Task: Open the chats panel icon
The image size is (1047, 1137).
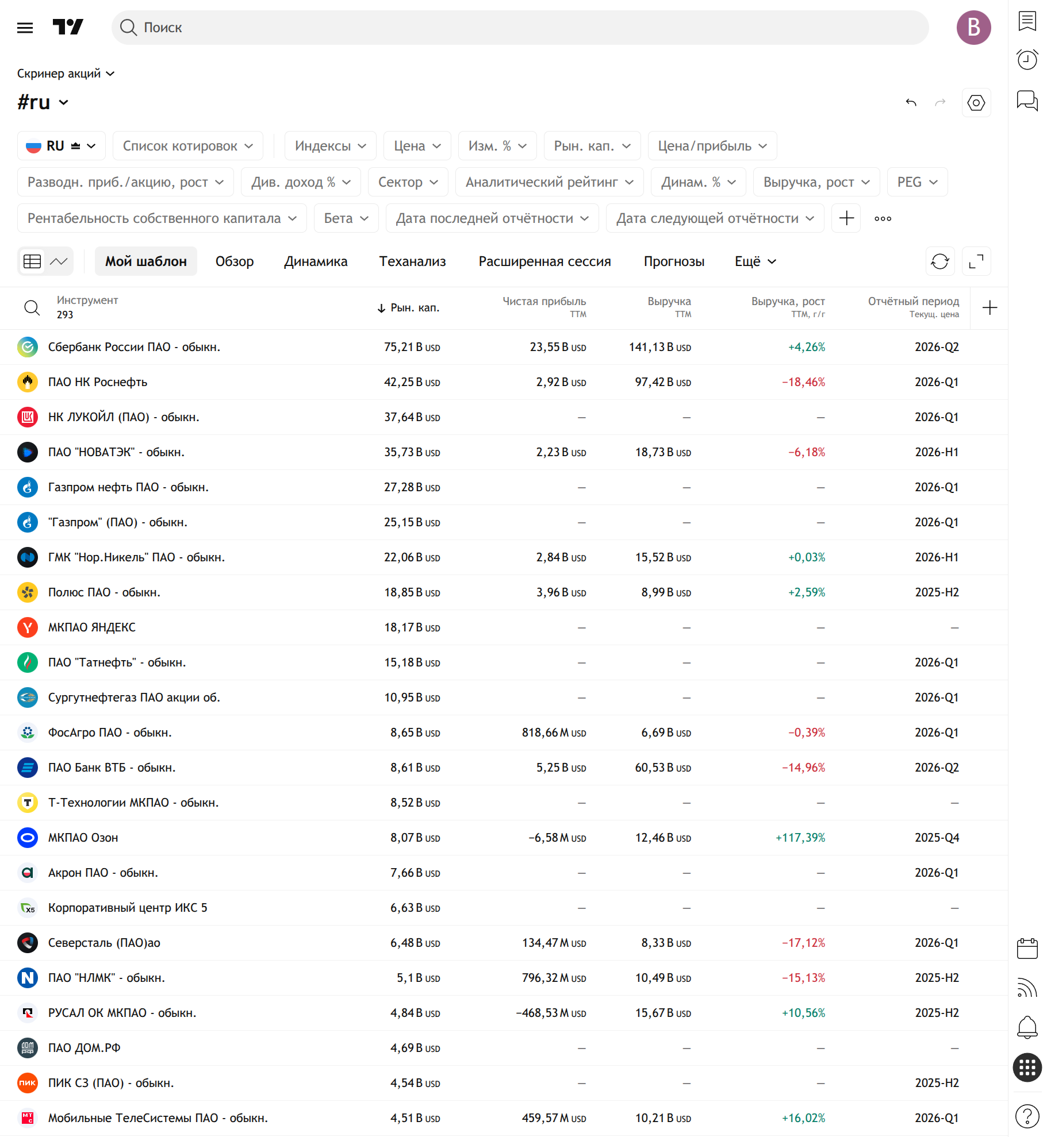Action: [x=1027, y=101]
